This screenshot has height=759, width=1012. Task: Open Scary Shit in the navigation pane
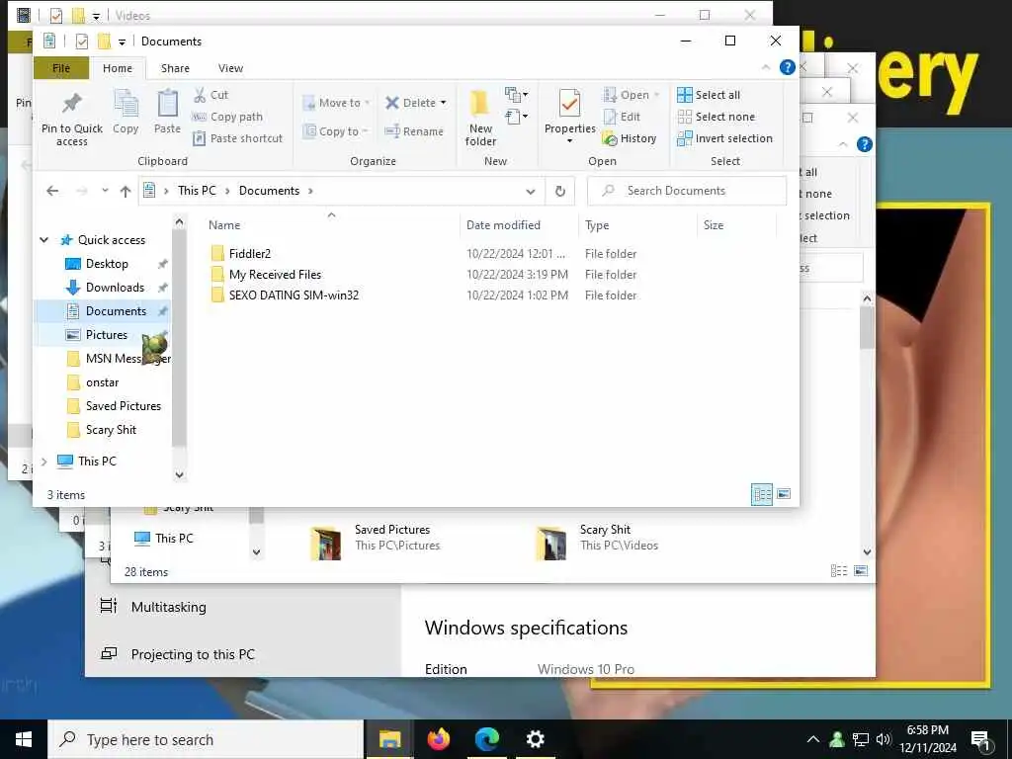[111, 430]
